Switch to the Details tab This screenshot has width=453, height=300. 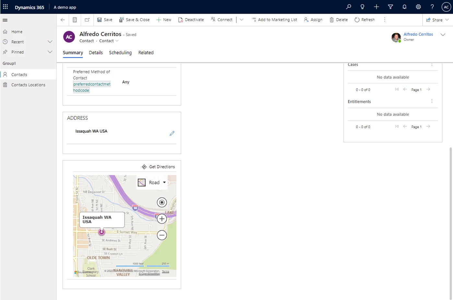pyautogui.click(x=96, y=53)
